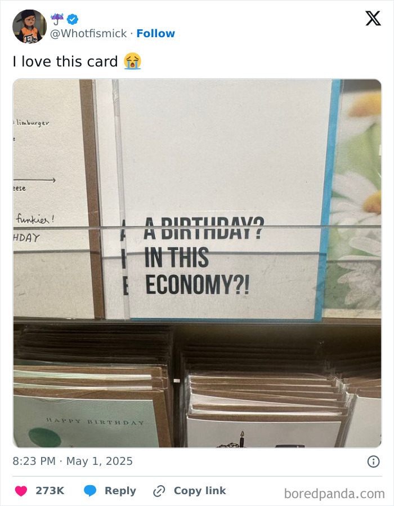Viewport: 394px width, 506px height.
Task: Open the 8:23 PM May 1, 2025 timestamp
Action: pos(73,461)
